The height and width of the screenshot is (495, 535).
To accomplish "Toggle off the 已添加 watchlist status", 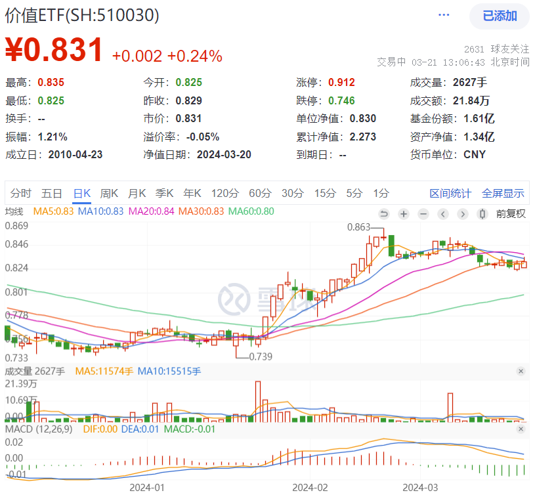I will click(499, 16).
